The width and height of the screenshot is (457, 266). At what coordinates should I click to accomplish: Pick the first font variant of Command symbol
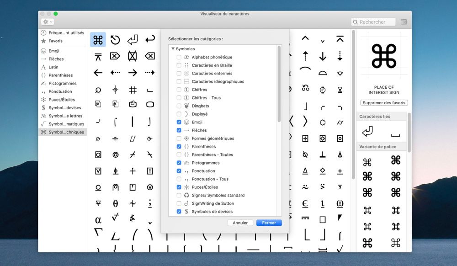pyautogui.click(x=367, y=162)
